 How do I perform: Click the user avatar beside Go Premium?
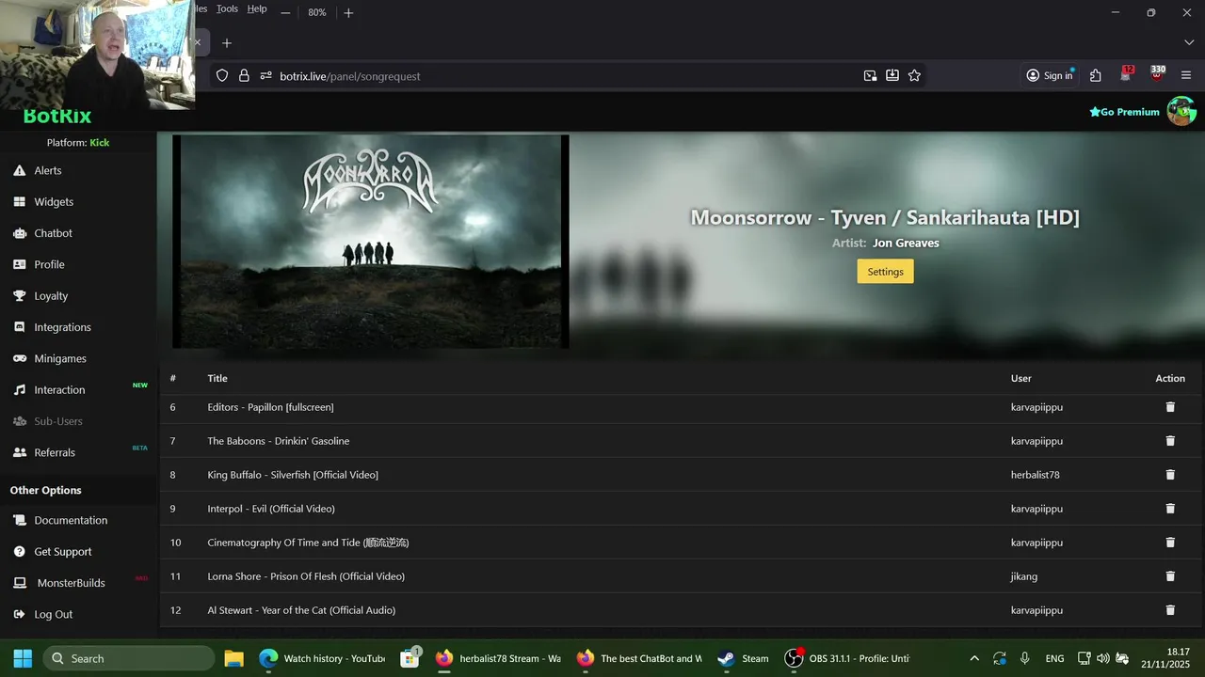pyautogui.click(x=1181, y=111)
